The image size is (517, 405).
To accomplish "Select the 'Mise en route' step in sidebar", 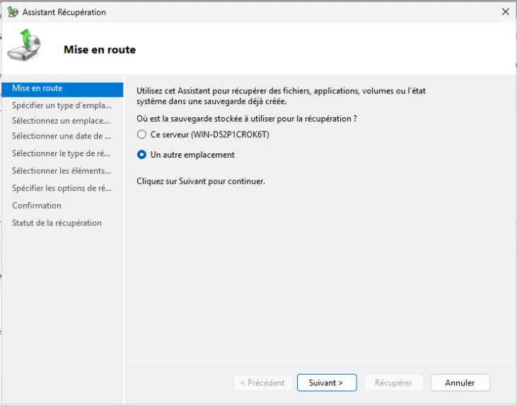I will point(37,88).
